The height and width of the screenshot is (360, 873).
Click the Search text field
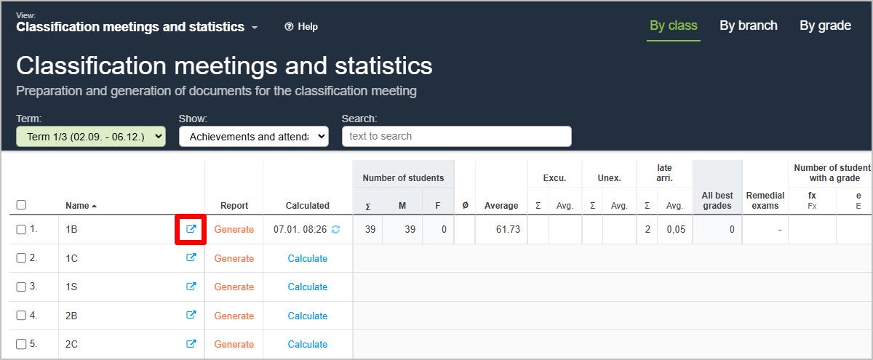coord(456,137)
